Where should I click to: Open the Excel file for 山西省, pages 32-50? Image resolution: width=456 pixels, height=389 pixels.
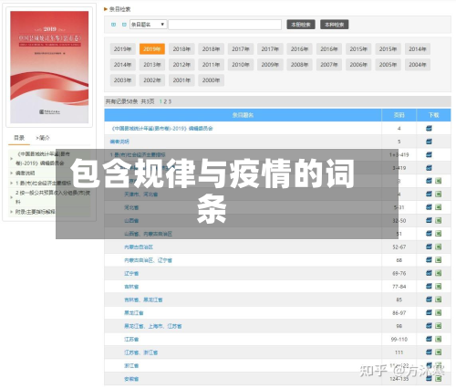(438, 220)
